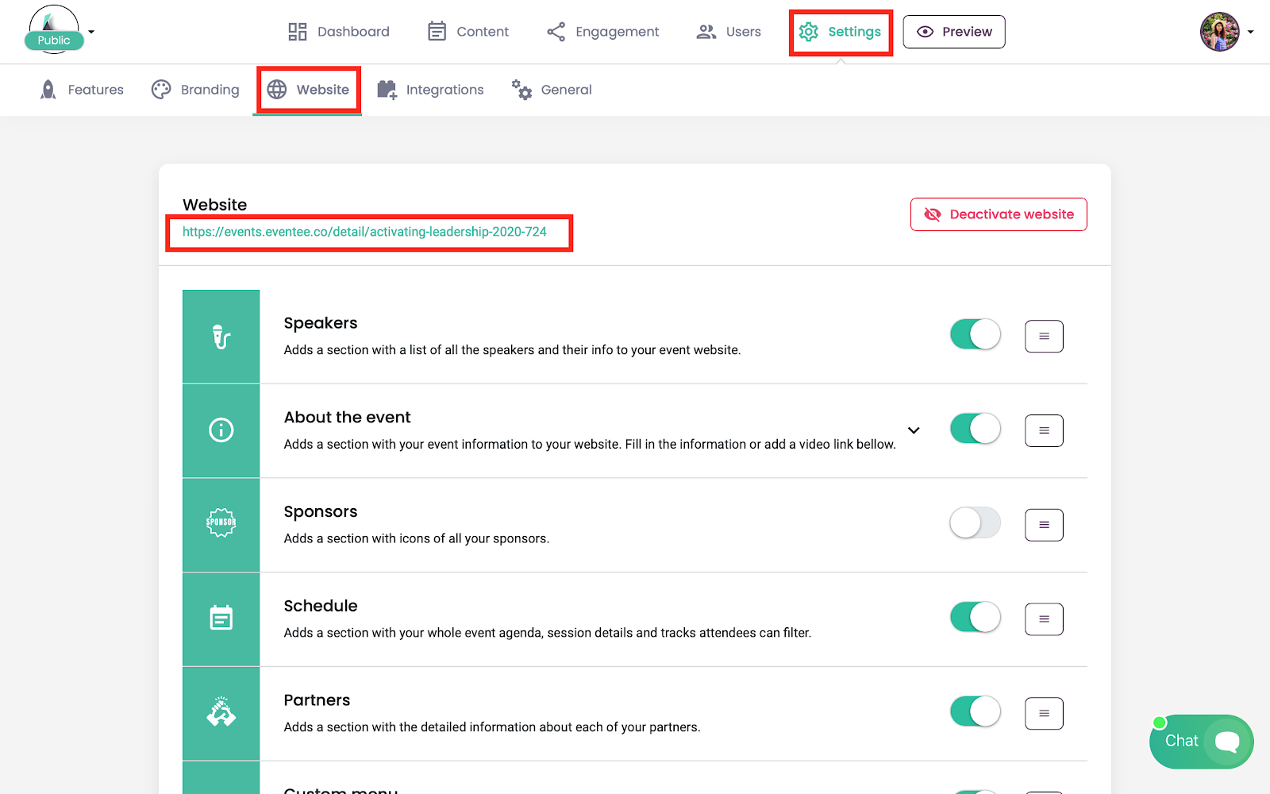Click the reorder handle for Speakers

[x=1044, y=337]
